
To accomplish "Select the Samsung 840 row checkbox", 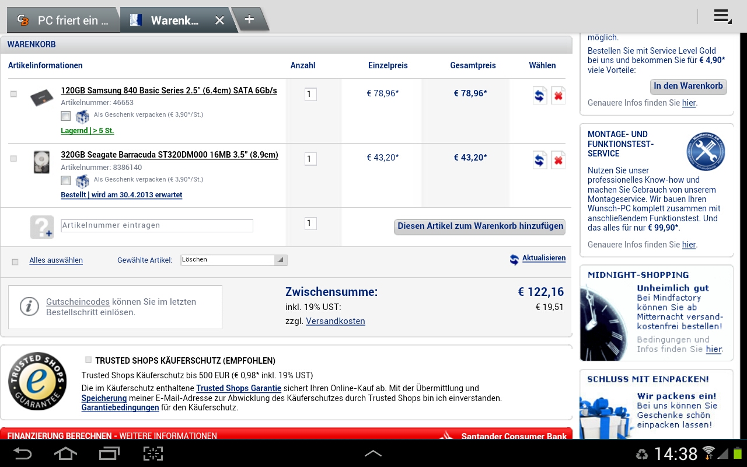I will point(14,94).
